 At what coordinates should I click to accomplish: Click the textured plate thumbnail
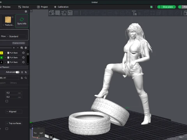[x=8, y=20]
